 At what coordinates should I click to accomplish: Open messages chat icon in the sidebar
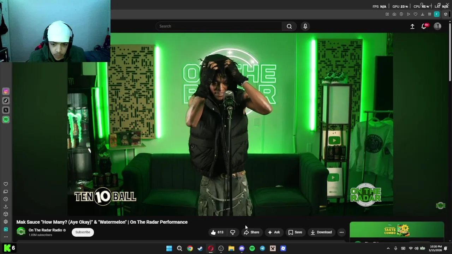[x=6, y=192]
